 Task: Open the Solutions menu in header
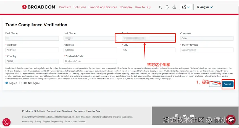tap(80, 7)
